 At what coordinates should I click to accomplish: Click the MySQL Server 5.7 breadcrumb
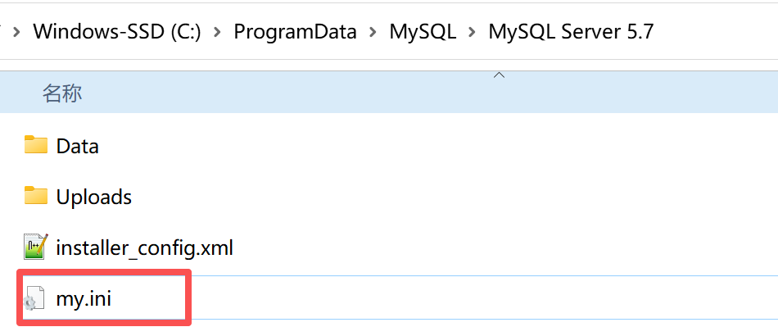(571, 33)
